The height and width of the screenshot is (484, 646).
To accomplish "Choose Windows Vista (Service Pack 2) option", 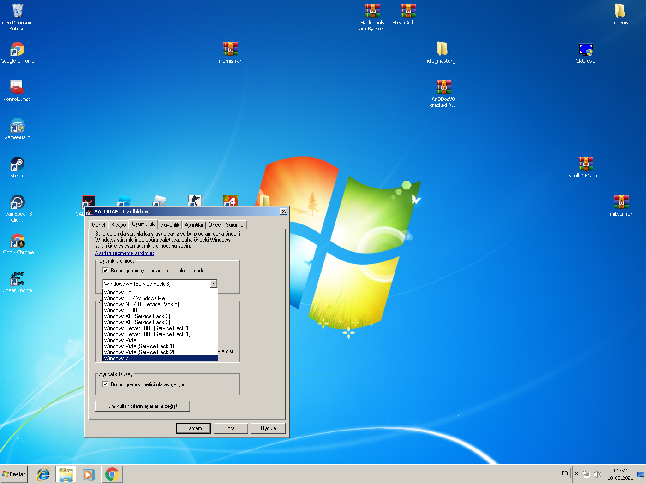I will coord(160,352).
